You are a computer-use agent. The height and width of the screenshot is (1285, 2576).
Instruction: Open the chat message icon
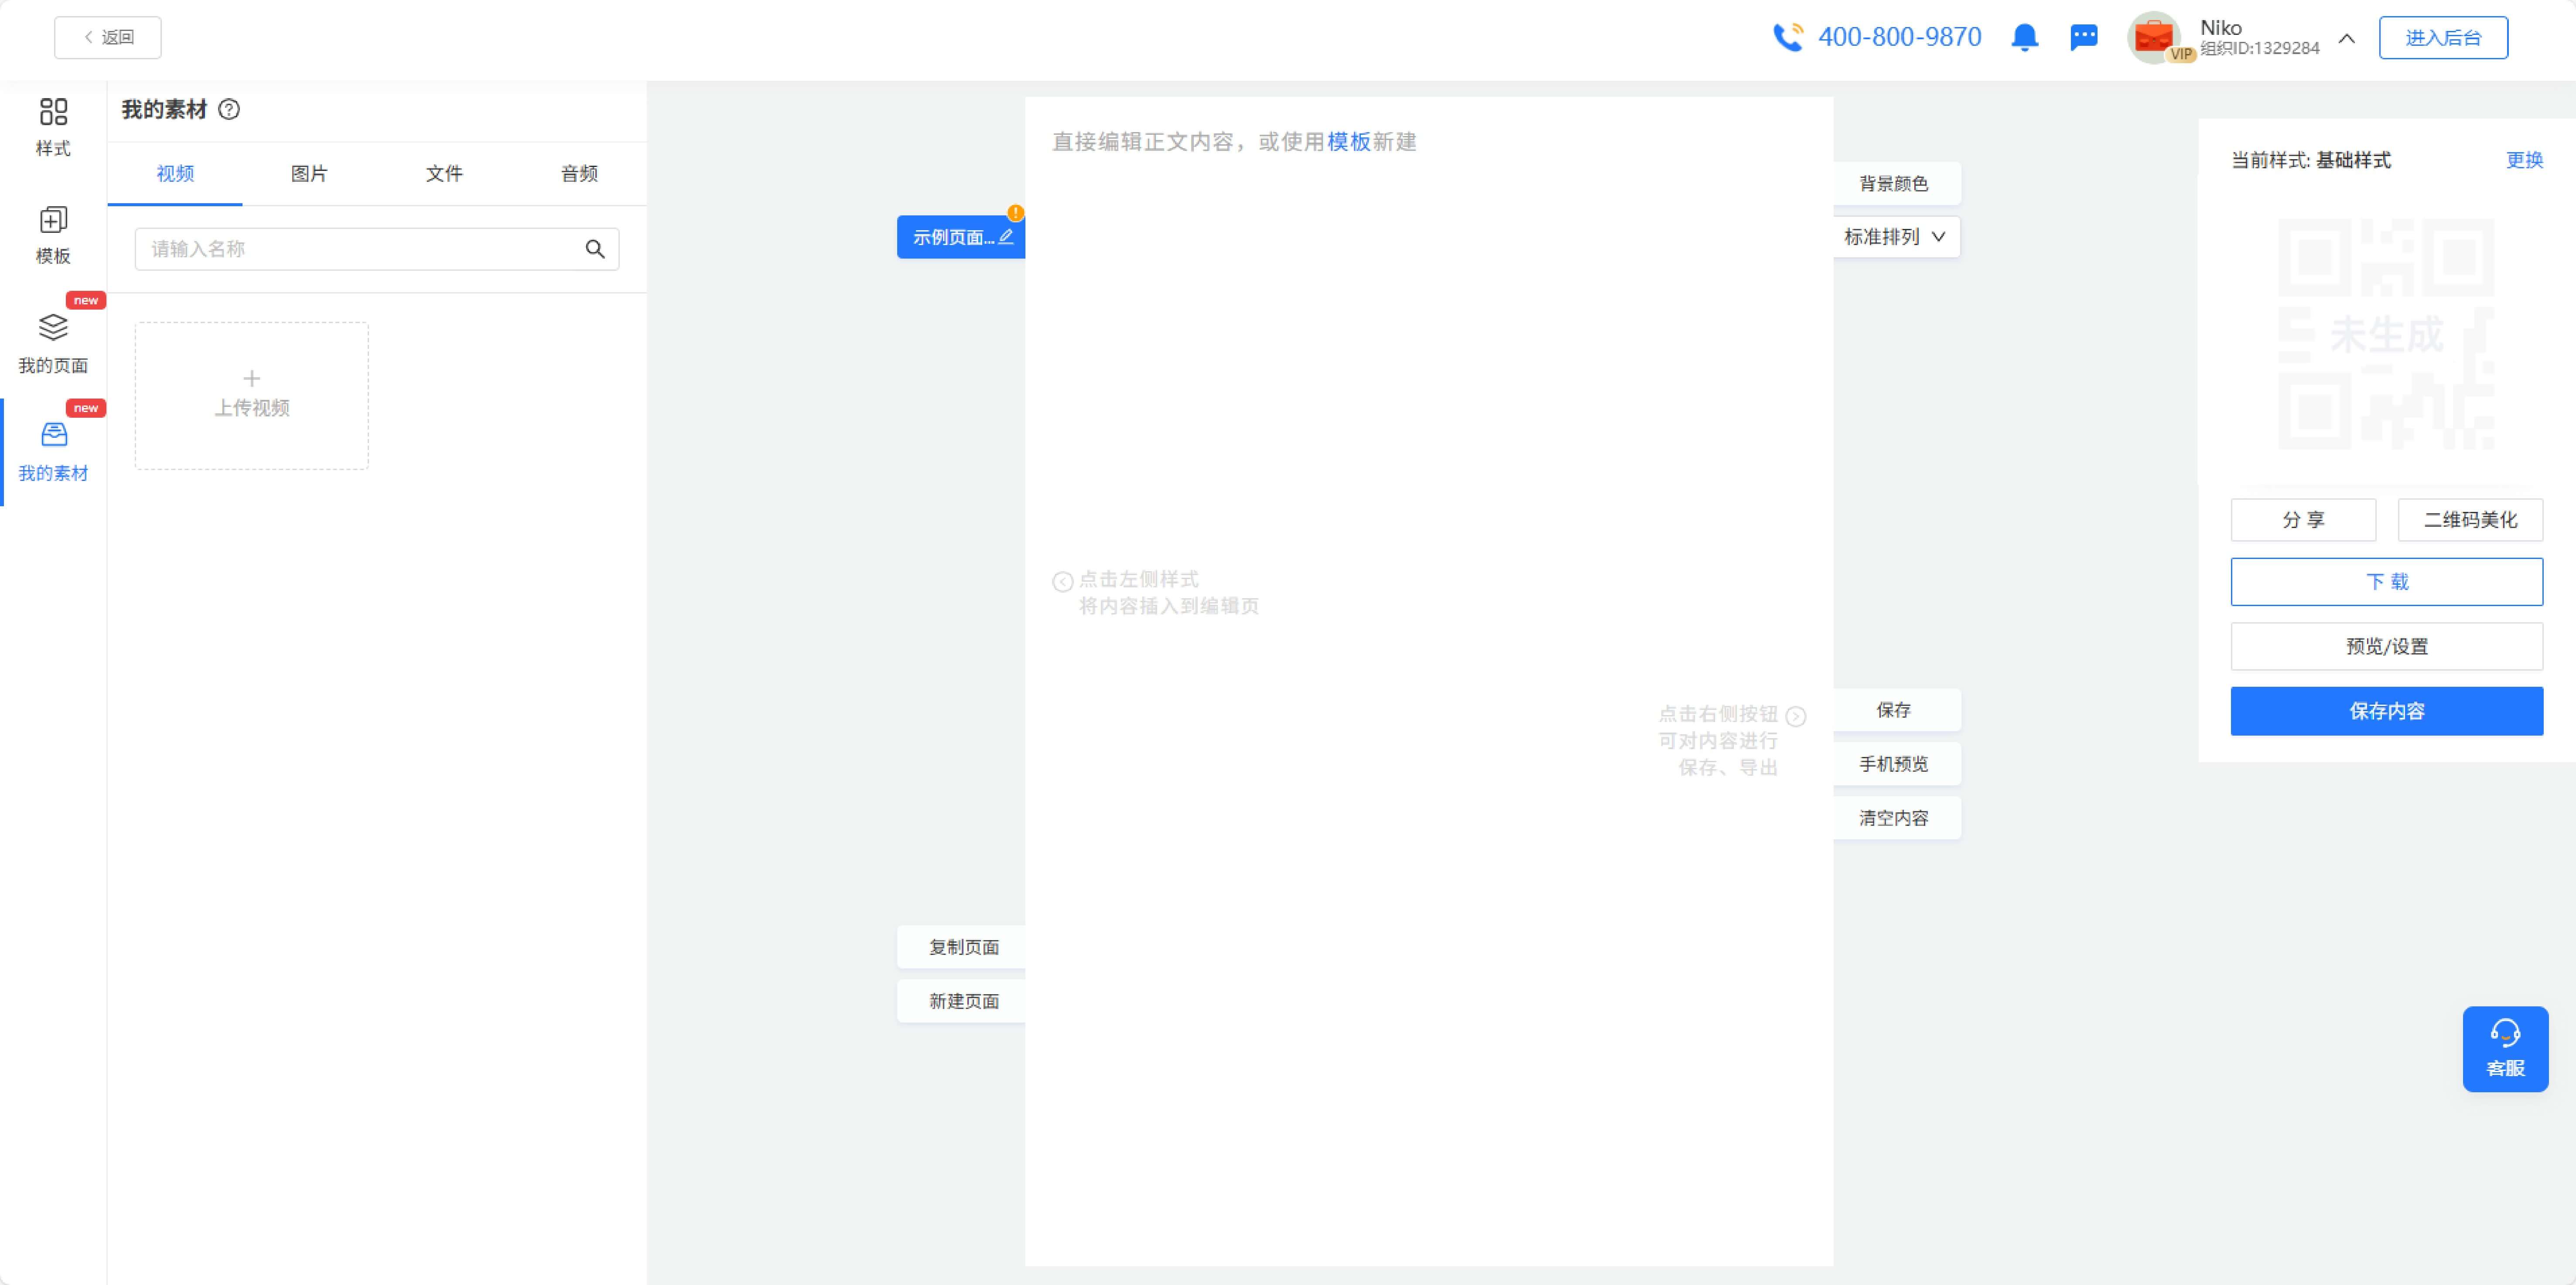[x=2083, y=38]
